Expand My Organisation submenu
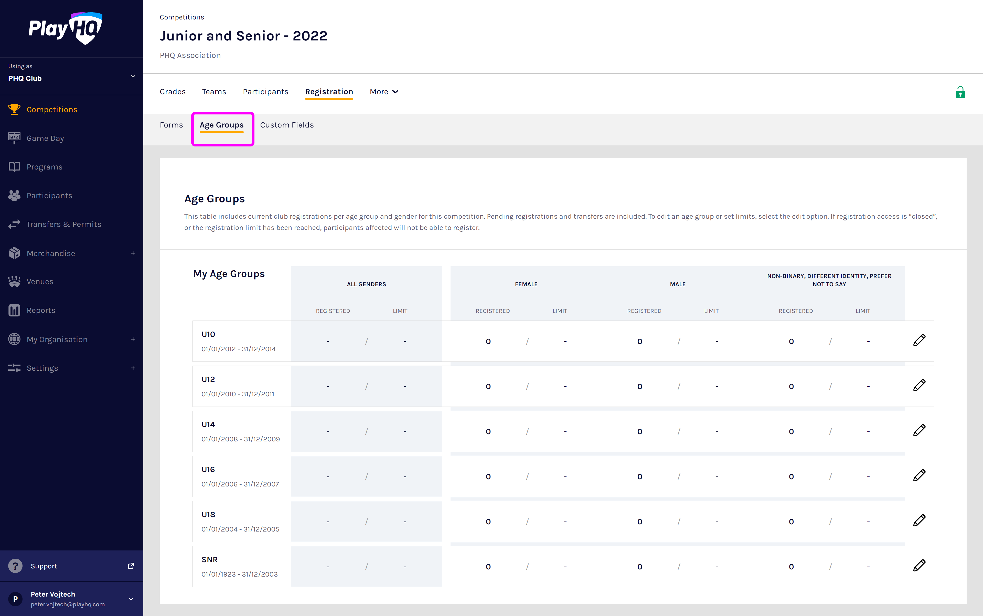The width and height of the screenshot is (983, 616). 133,339
